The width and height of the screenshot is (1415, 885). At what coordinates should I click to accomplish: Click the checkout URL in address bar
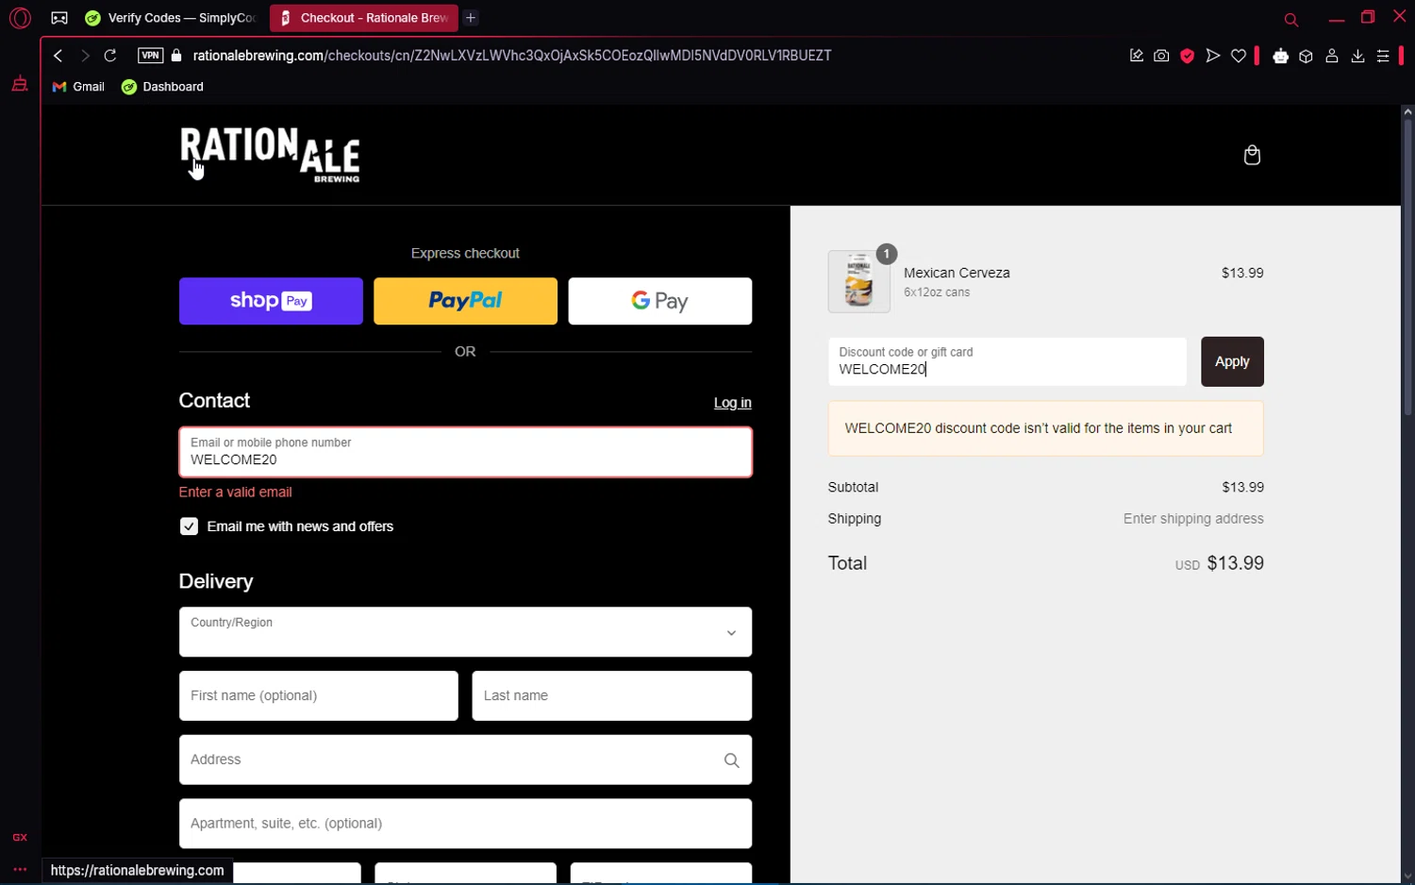pyautogui.click(x=512, y=56)
